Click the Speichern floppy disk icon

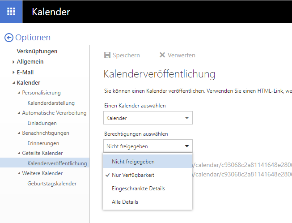[x=107, y=55]
